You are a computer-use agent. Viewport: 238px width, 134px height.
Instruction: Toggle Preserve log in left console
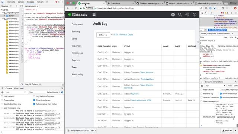tap(2, 100)
